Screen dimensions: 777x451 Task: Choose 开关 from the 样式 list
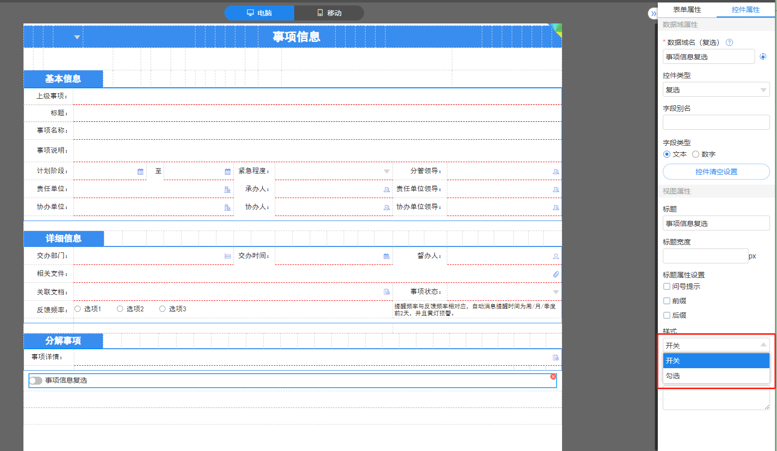point(716,361)
